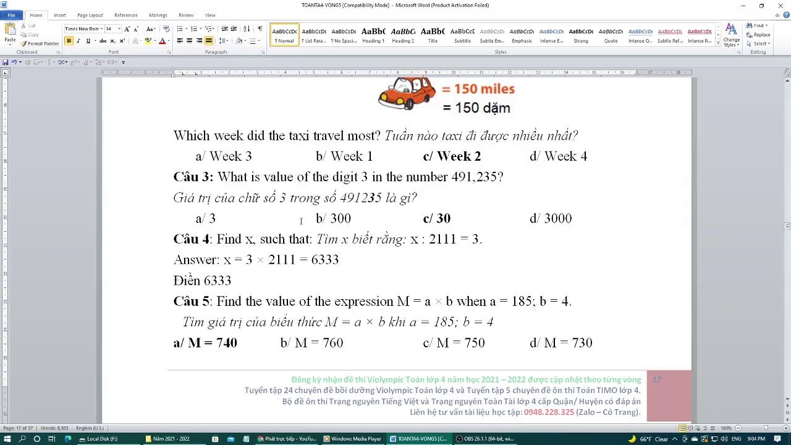Click text highlight color button

148,41
